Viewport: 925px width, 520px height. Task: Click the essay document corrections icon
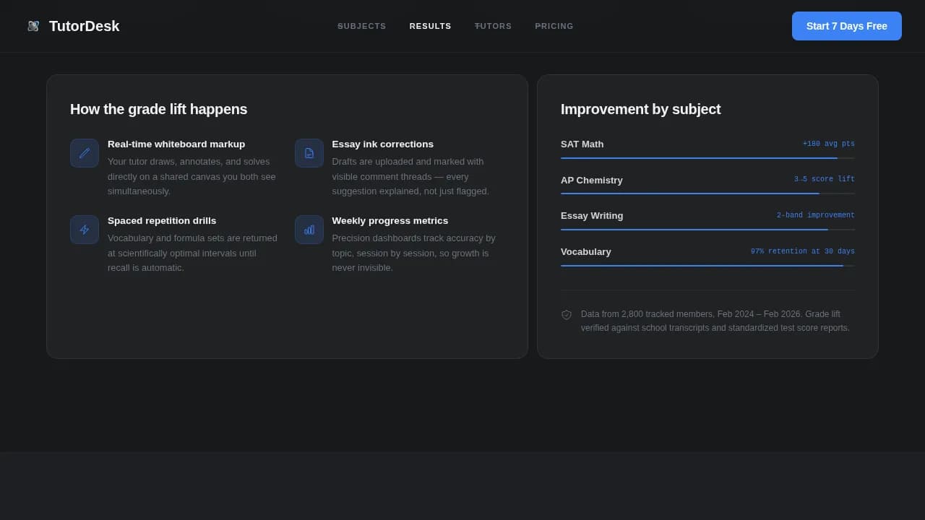pos(309,153)
